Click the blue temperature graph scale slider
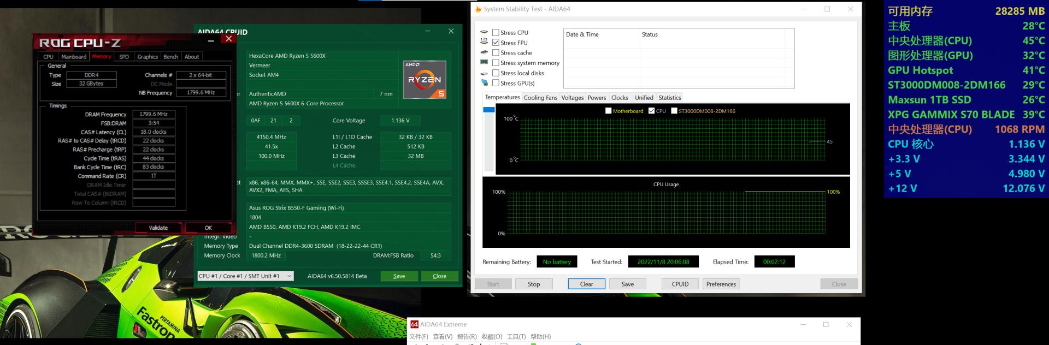 point(488,110)
